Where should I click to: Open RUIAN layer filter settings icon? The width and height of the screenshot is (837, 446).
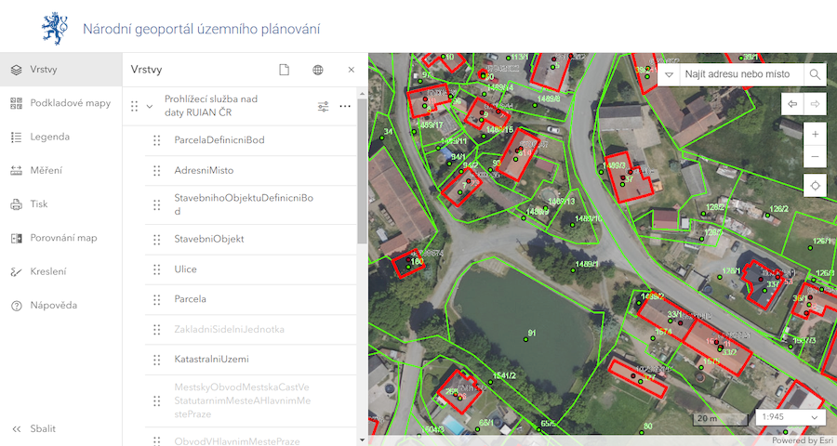323,106
